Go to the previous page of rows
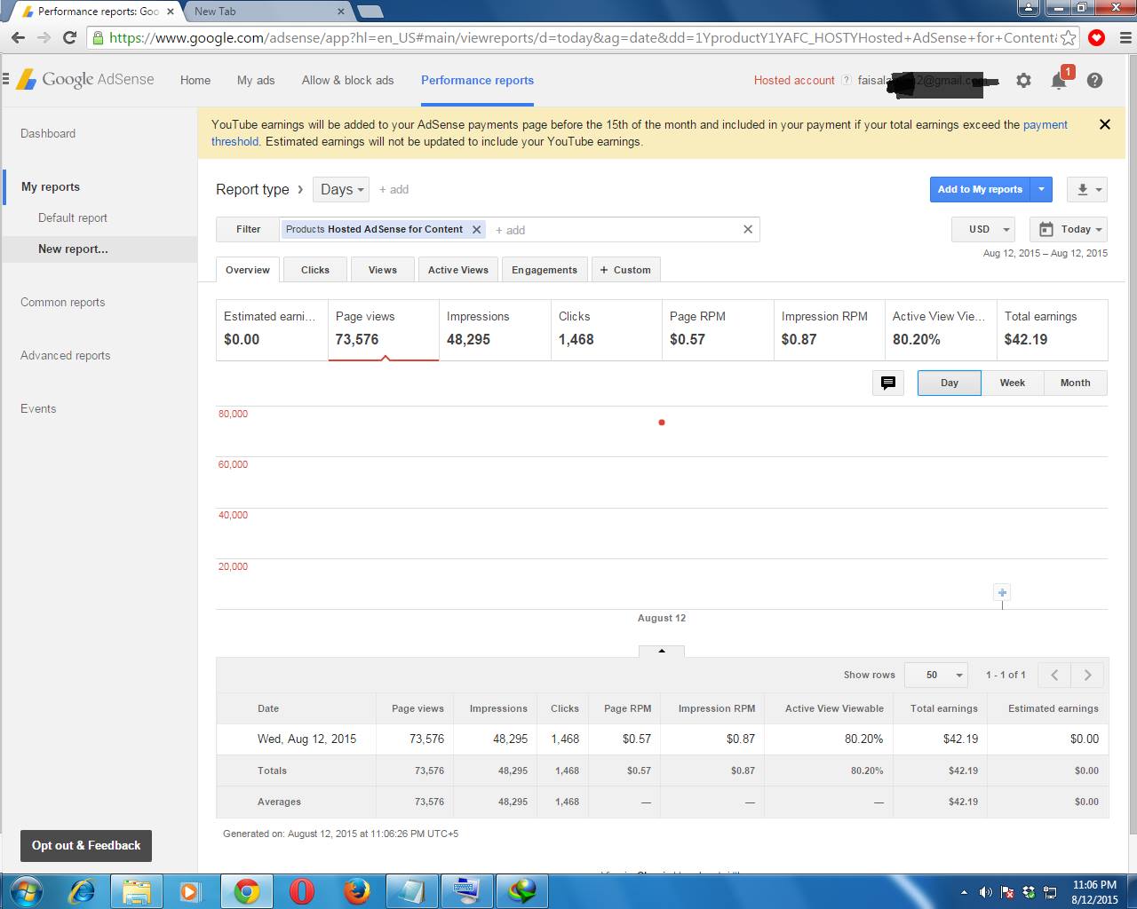Viewport: 1137px width, 909px height. point(1054,675)
